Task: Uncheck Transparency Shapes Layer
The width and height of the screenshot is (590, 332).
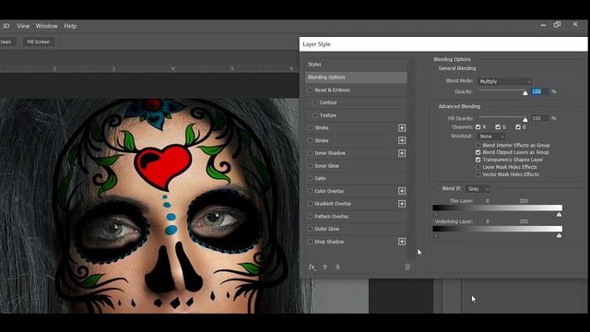Action: (x=478, y=160)
